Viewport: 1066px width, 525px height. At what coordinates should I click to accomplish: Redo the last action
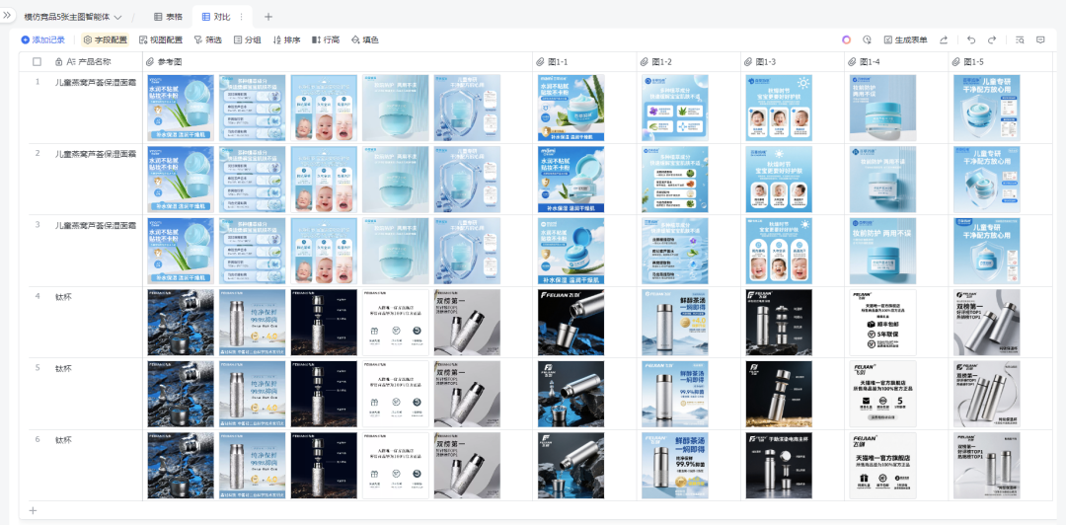point(992,40)
